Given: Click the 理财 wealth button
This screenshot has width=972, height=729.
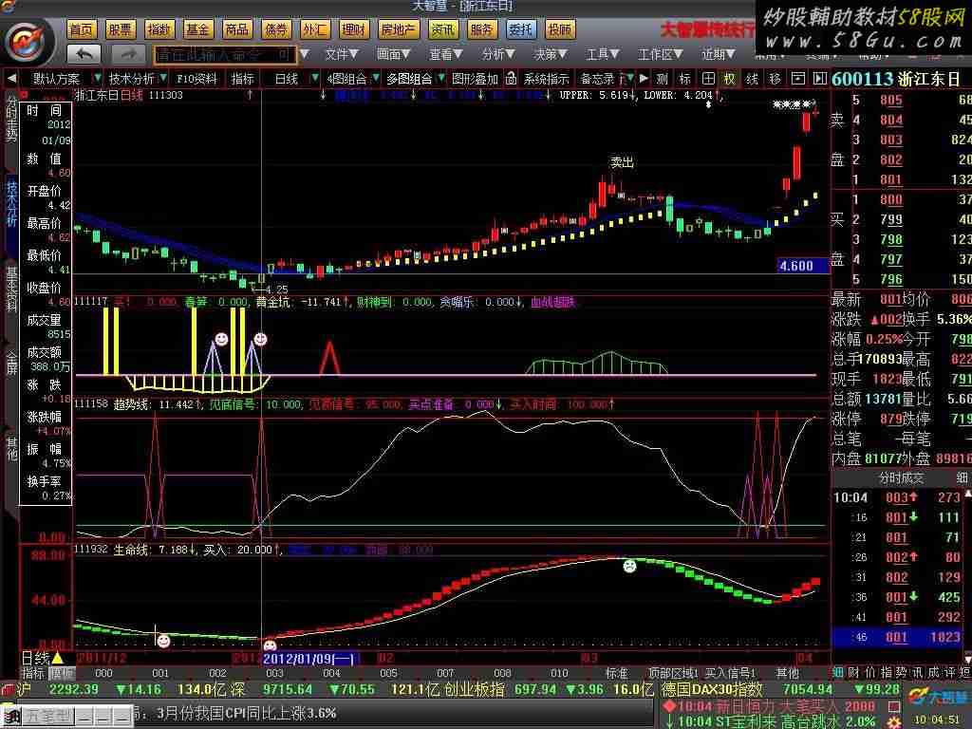Looking at the screenshot, I should pyautogui.click(x=355, y=29).
